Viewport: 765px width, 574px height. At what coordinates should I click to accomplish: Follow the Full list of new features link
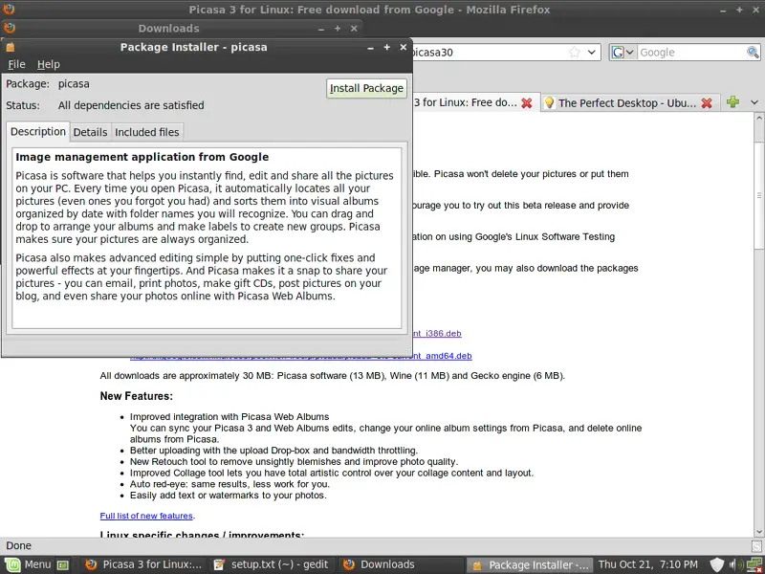pyautogui.click(x=146, y=516)
